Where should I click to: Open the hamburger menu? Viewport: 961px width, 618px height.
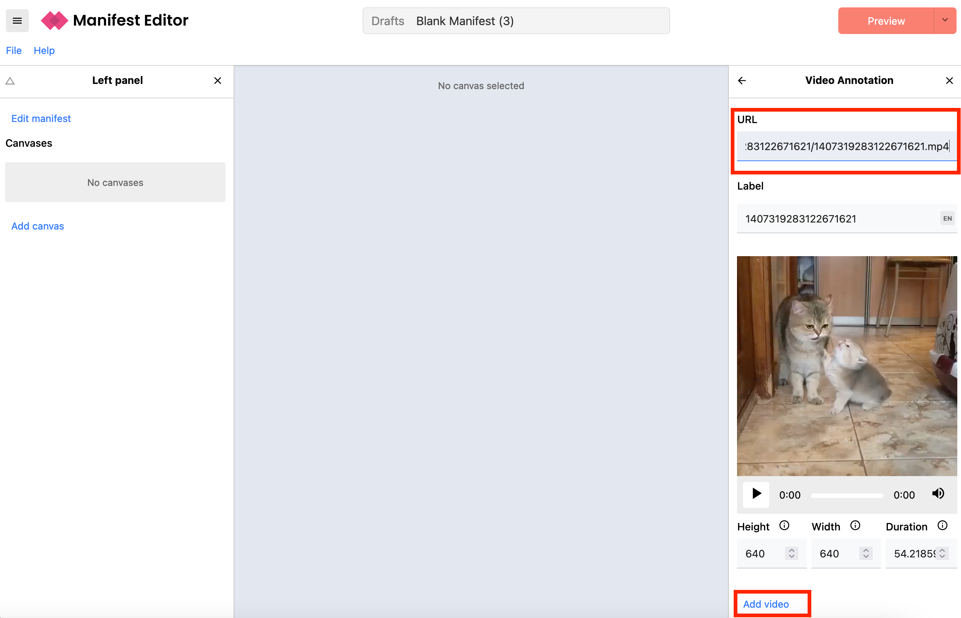[x=17, y=20]
